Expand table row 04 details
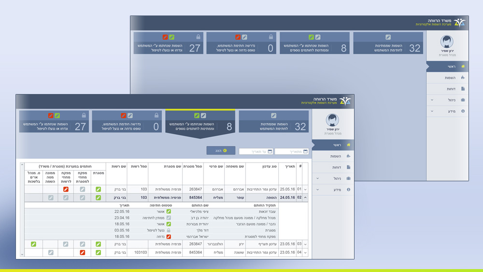The height and width of the screenshot is (272, 483). pyautogui.click(x=305, y=252)
